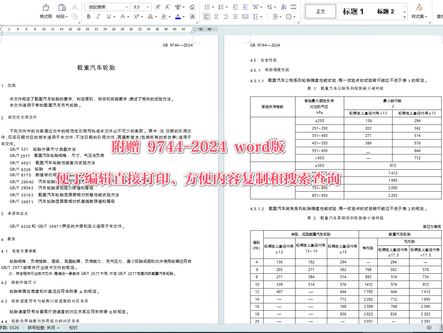The image size is (443, 333).
Task: Open font dialog launcher corner arrow
Action: 197,22
